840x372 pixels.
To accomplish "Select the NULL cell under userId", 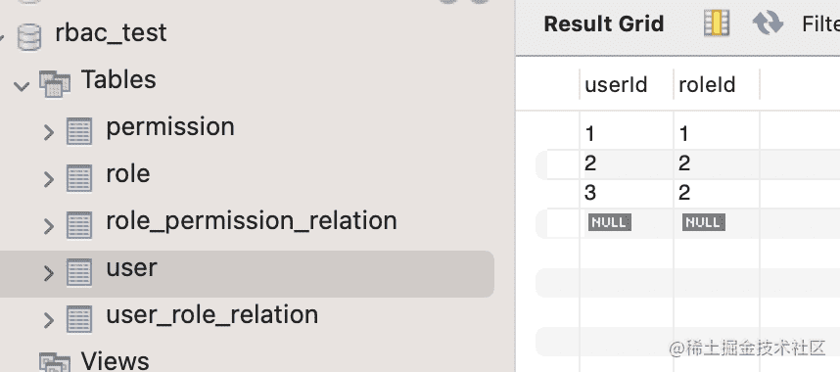I will 610,222.
